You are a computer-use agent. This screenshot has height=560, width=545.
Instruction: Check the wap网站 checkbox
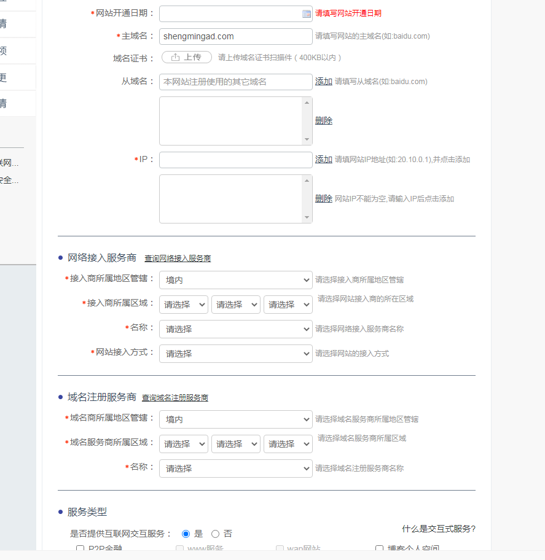coord(280,548)
